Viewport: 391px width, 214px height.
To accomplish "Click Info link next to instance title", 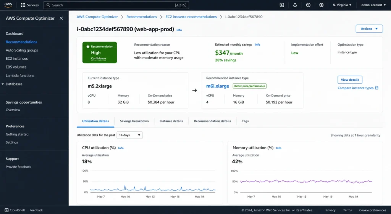I will [179, 30].
